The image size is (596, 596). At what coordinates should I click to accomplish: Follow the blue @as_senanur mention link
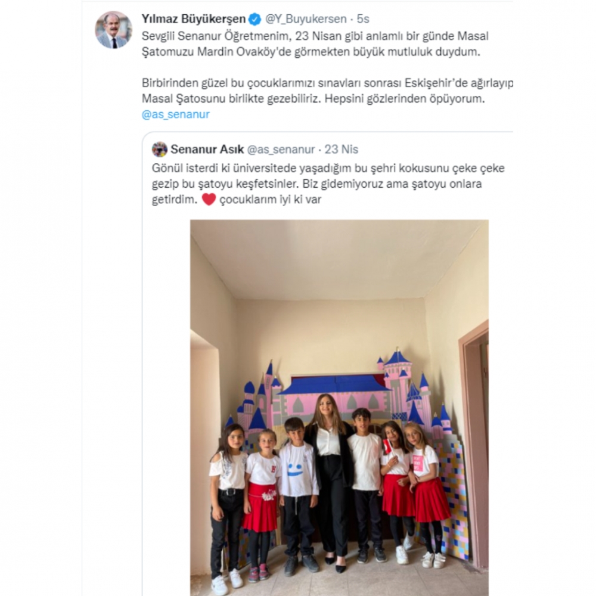point(176,114)
